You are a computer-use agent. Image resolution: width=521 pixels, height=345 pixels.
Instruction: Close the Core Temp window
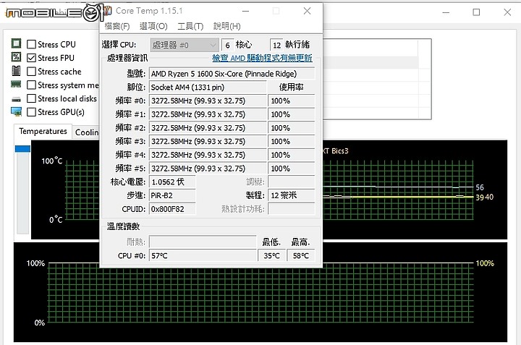(307, 11)
